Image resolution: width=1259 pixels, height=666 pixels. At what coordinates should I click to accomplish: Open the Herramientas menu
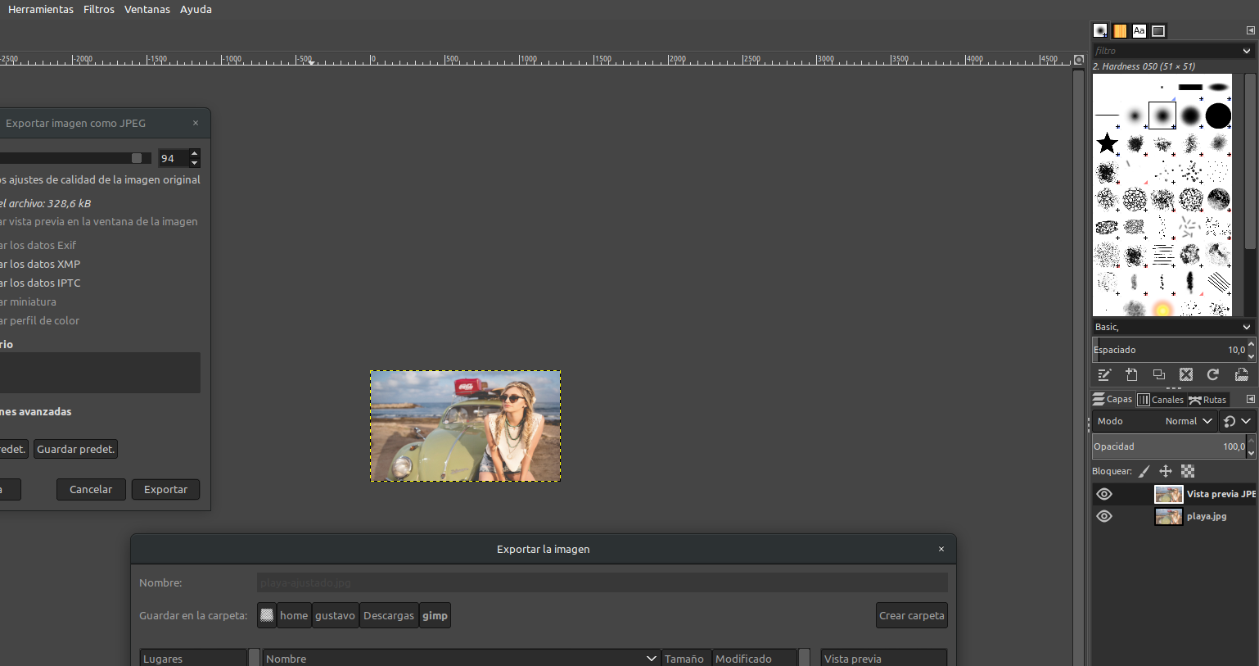click(41, 9)
